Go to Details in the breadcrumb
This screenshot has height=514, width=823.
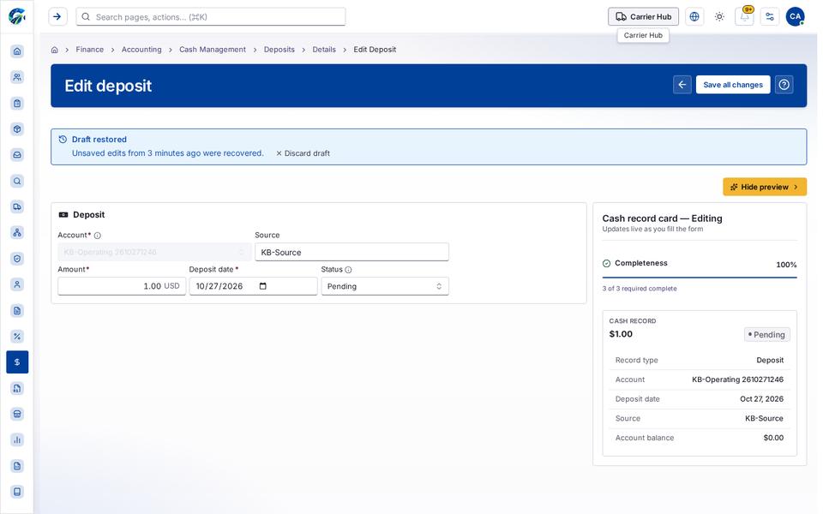click(x=324, y=50)
